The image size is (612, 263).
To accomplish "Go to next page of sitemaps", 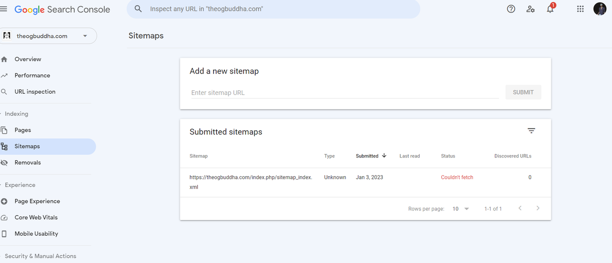I will click(538, 208).
